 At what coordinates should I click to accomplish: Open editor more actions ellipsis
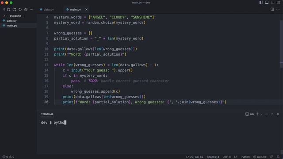[x=278, y=9]
